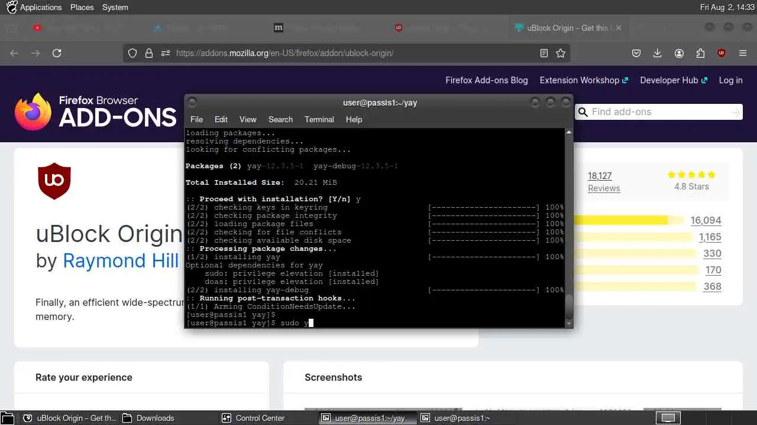The height and width of the screenshot is (425, 757).
Task: Open the System menu in top panel
Action: 115,7
